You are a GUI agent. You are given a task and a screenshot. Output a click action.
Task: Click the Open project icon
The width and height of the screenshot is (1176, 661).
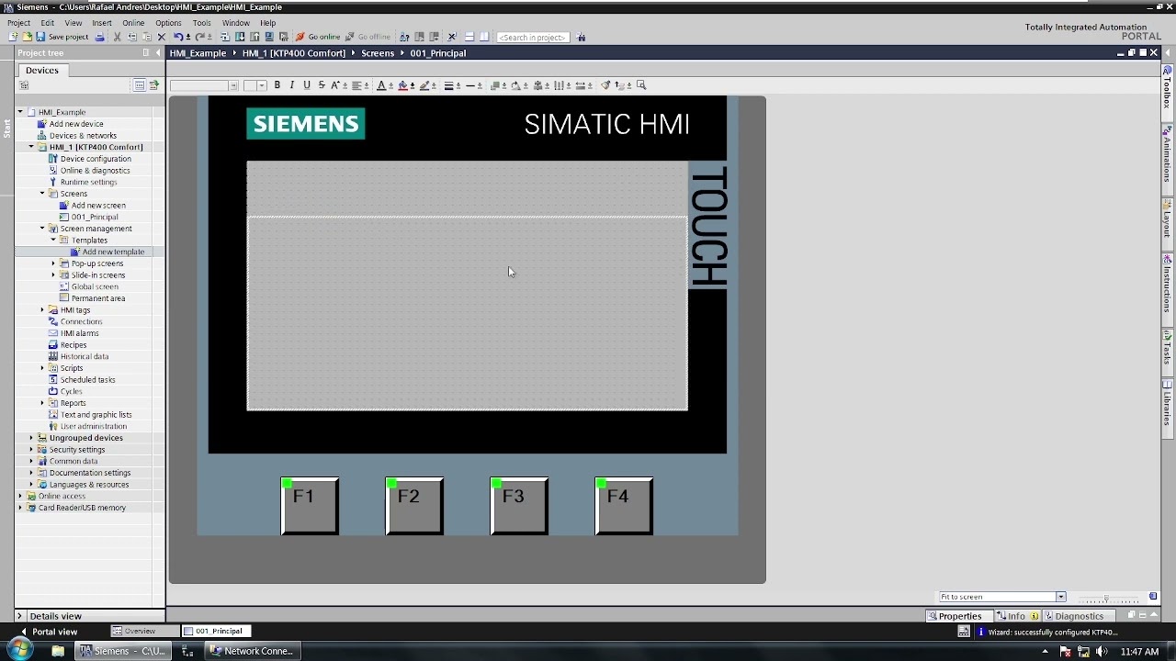pyautogui.click(x=27, y=37)
